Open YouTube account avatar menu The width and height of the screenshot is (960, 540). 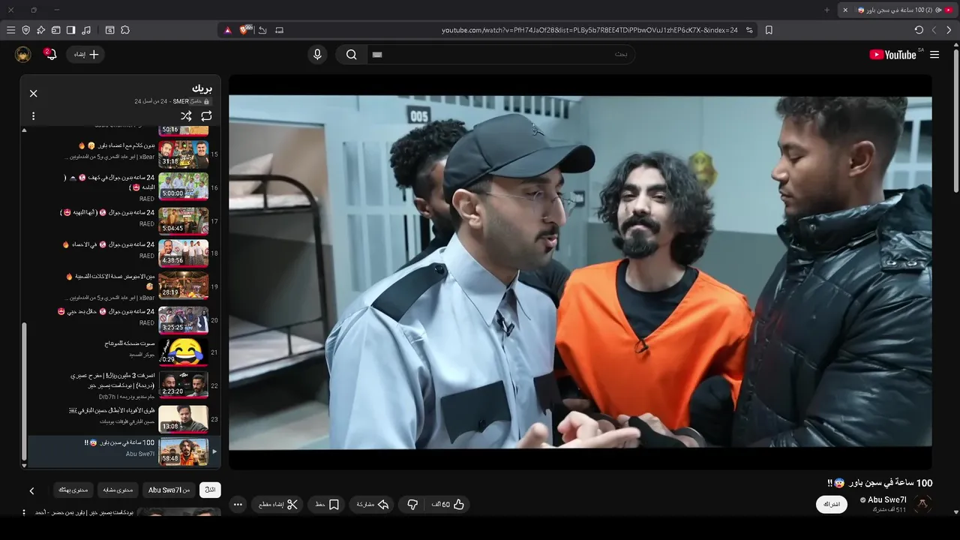(x=23, y=54)
